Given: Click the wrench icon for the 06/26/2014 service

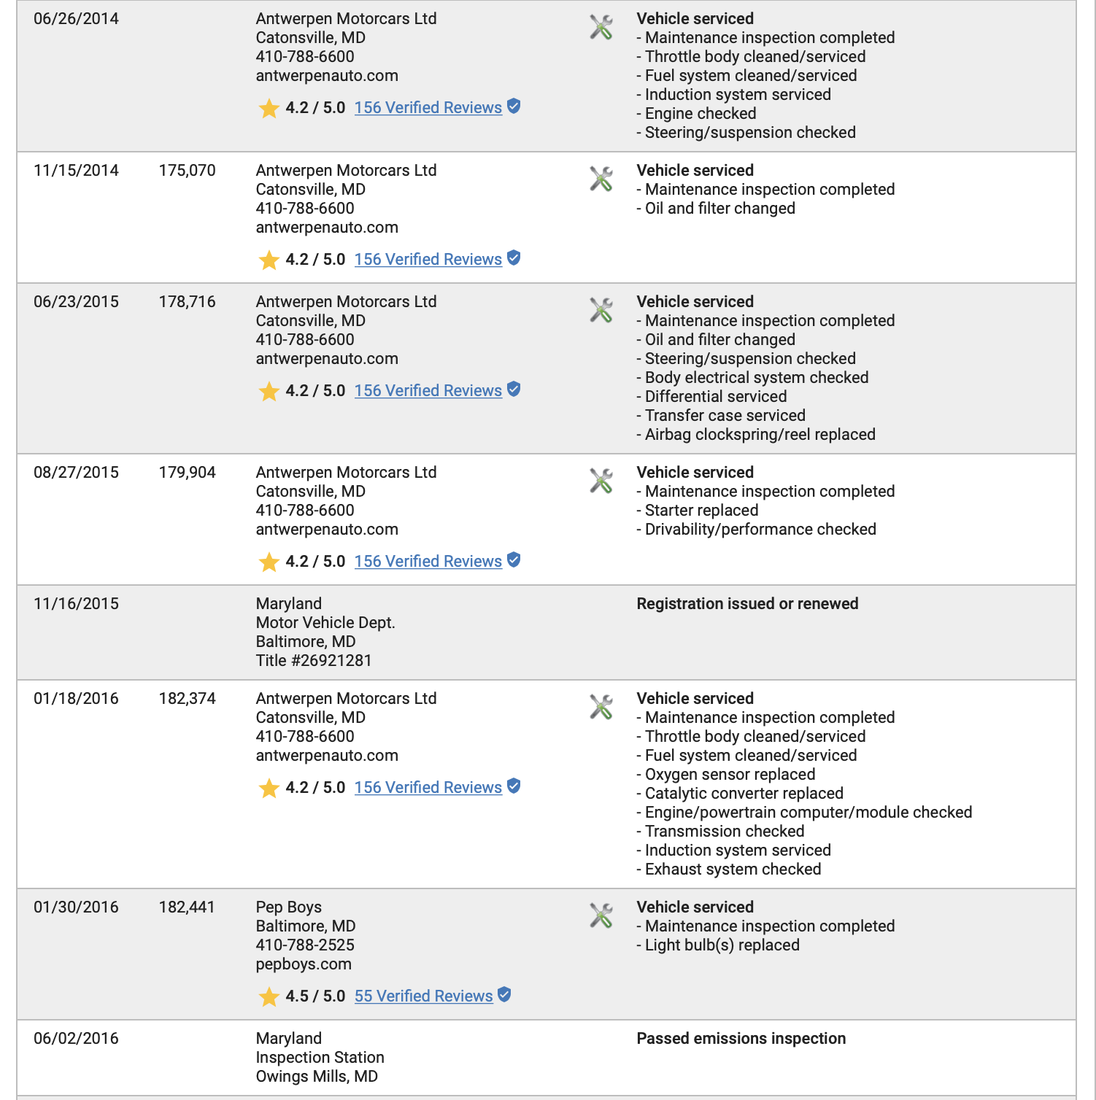Looking at the screenshot, I should 601,28.
